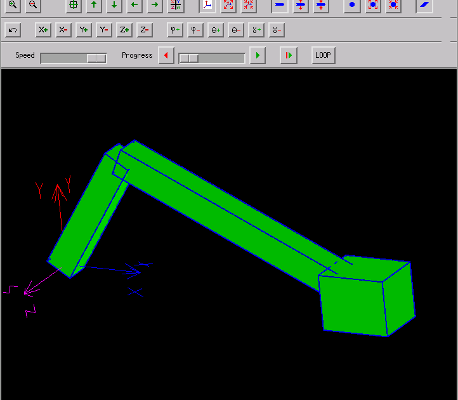
Task: Shrink axes with inward arrows icon
Action: 249,5
